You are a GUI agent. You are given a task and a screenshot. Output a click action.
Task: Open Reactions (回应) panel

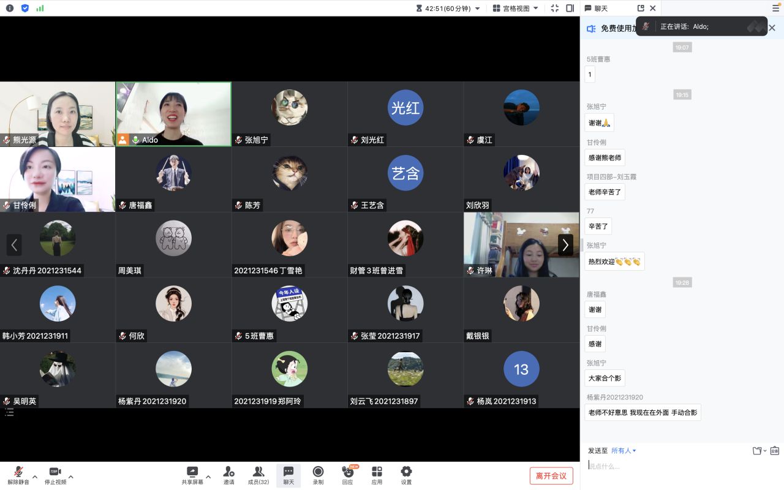(347, 475)
